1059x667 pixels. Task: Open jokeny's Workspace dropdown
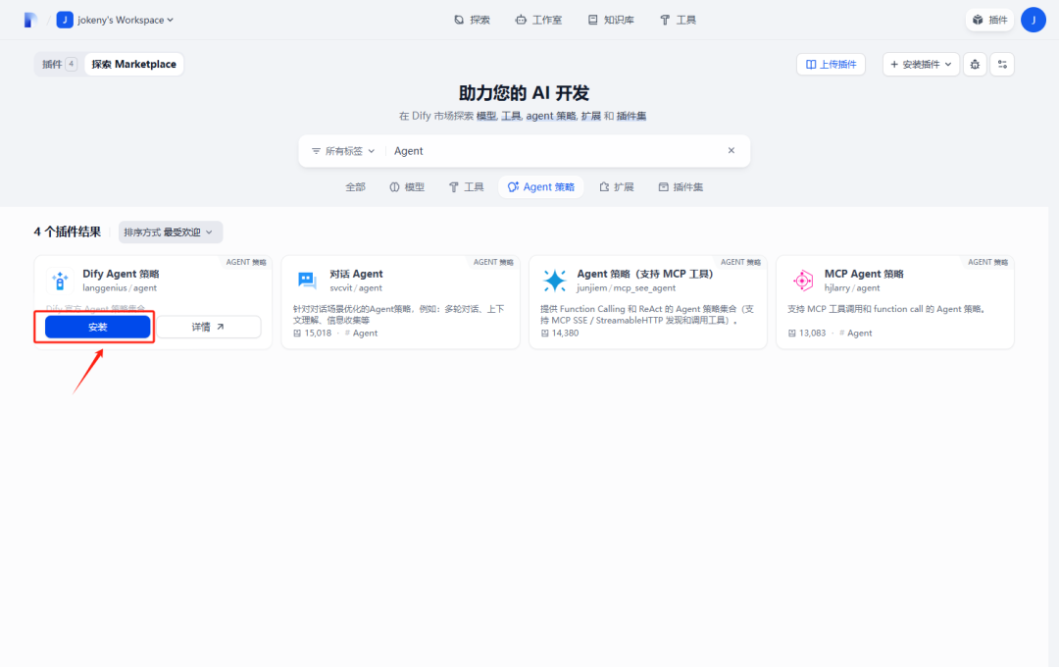coord(115,21)
